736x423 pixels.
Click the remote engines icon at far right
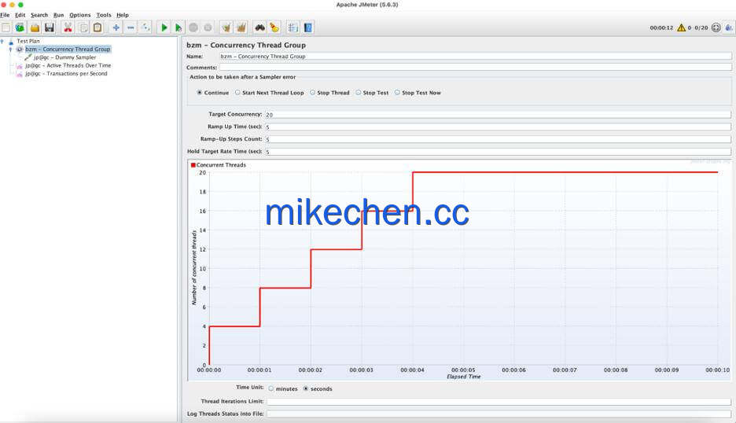tap(729, 28)
